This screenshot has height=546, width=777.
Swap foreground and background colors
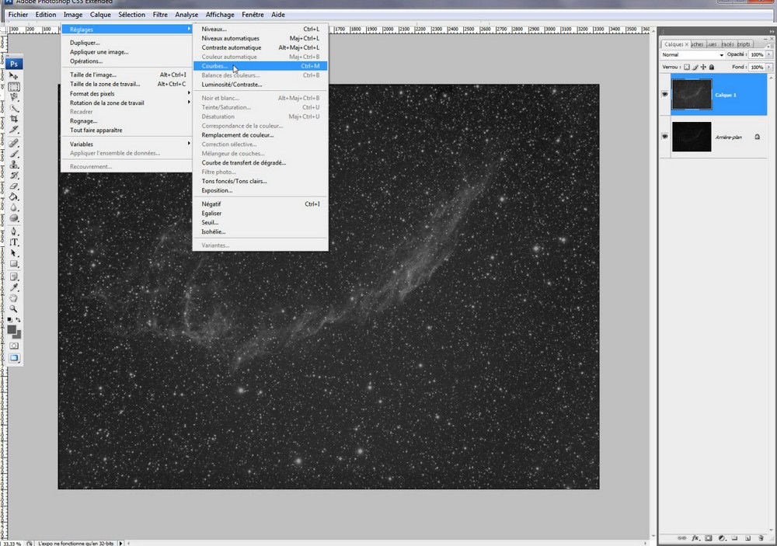19,320
